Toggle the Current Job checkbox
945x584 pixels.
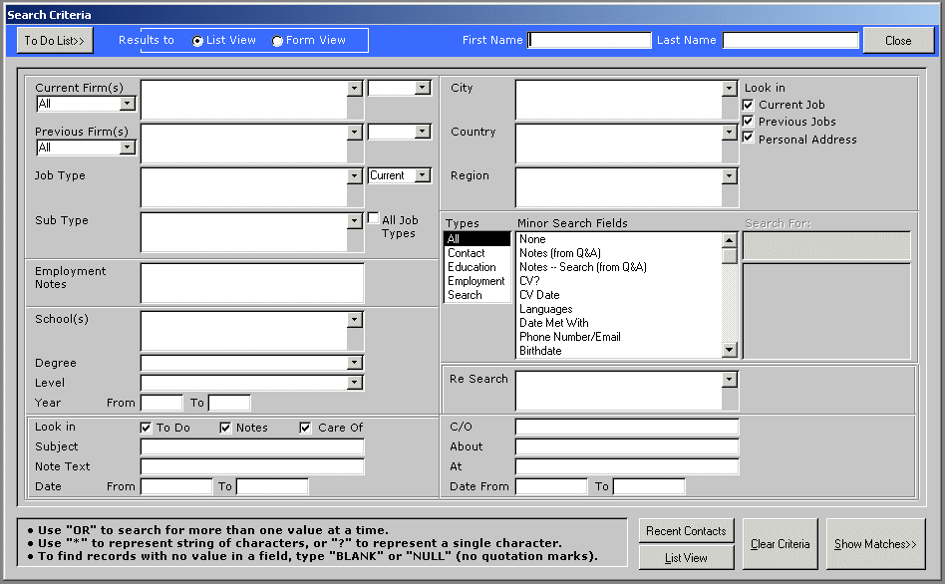click(748, 105)
